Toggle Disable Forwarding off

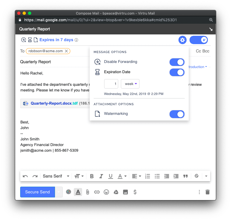pos(177,62)
